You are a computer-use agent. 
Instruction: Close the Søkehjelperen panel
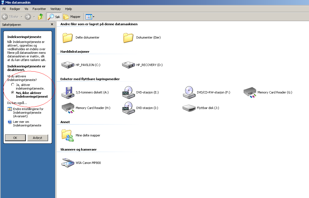tap(52, 24)
